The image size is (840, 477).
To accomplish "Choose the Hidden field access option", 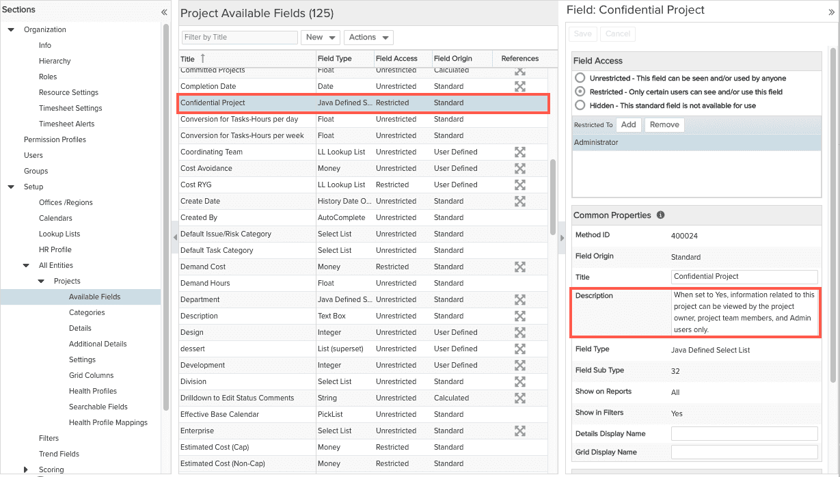I will point(580,106).
